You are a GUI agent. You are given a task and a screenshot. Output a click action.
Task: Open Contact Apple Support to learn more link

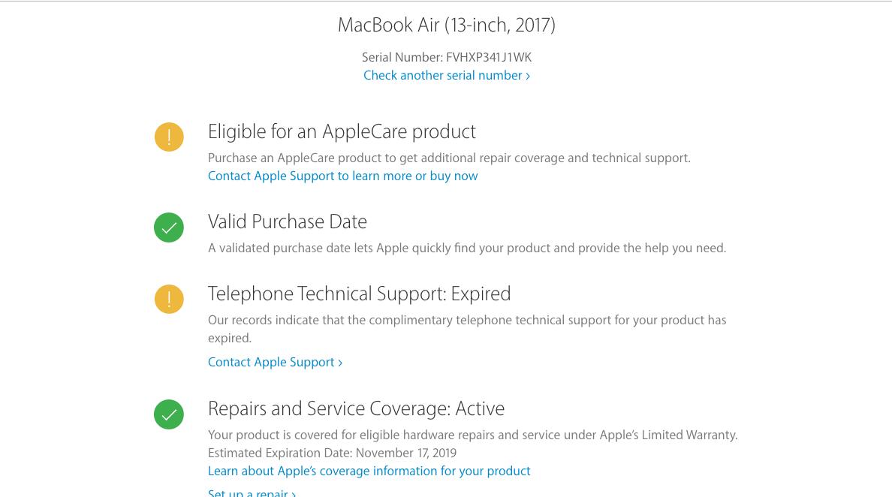tap(342, 176)
